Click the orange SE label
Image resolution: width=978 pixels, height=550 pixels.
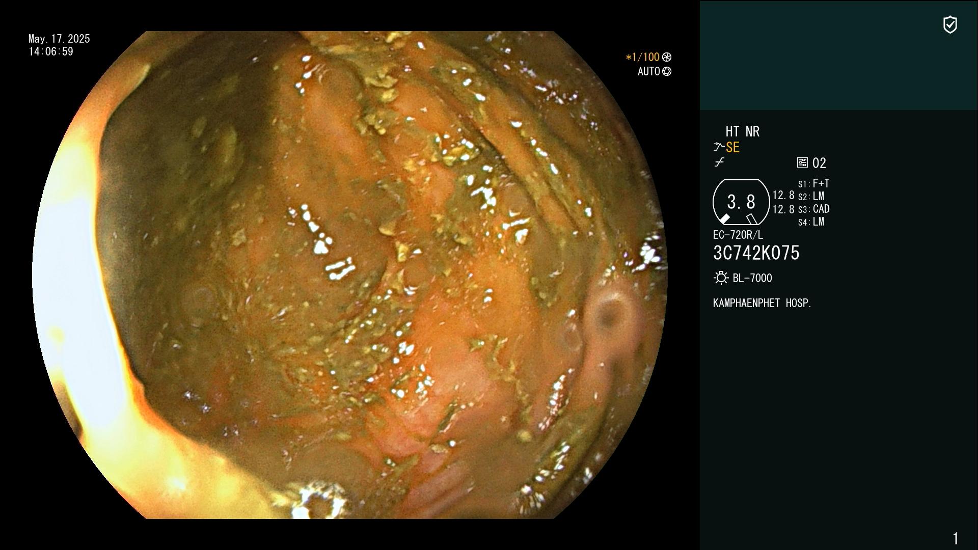(732, 147)
